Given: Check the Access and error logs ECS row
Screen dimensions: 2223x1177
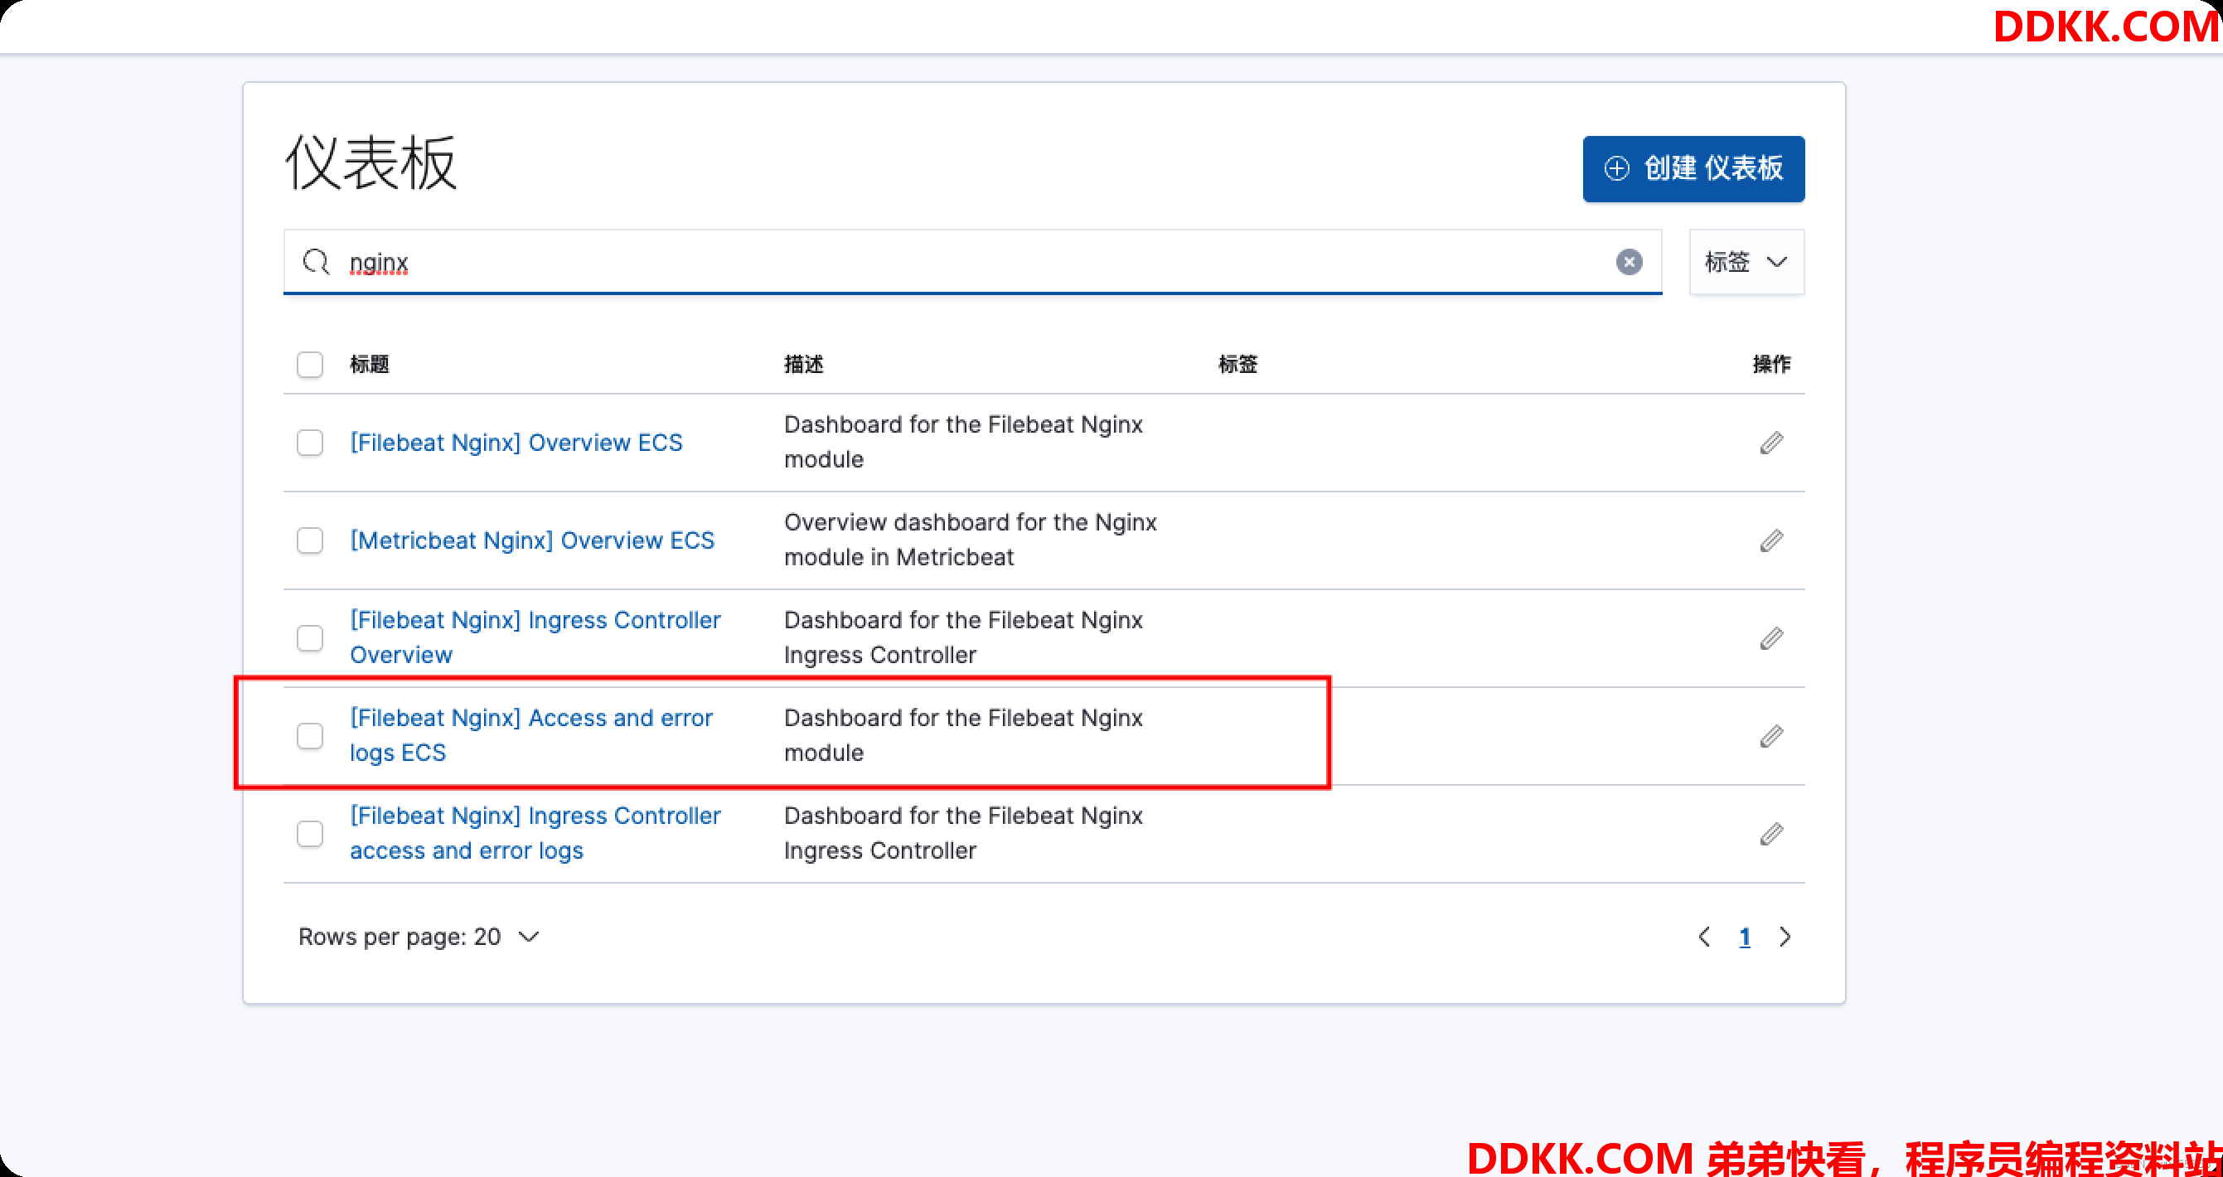Looking at the screenshot, I should pos(310,736).
